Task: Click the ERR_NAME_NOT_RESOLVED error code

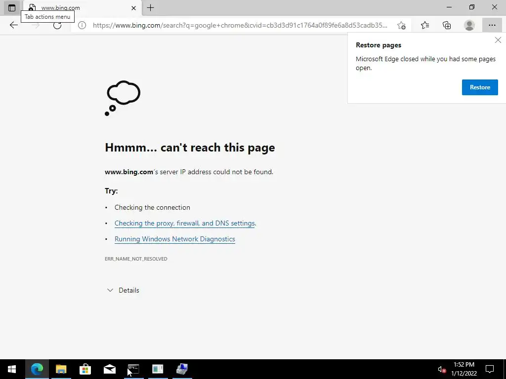Action: pos(136,259)
